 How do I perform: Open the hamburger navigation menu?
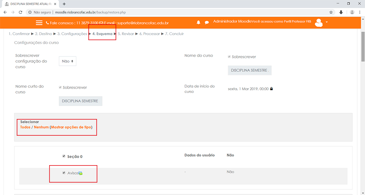(x=39, y=23)
